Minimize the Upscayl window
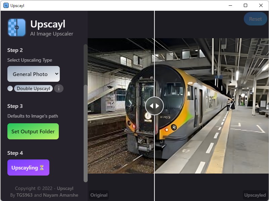269x201 pixels. (230, 5)
